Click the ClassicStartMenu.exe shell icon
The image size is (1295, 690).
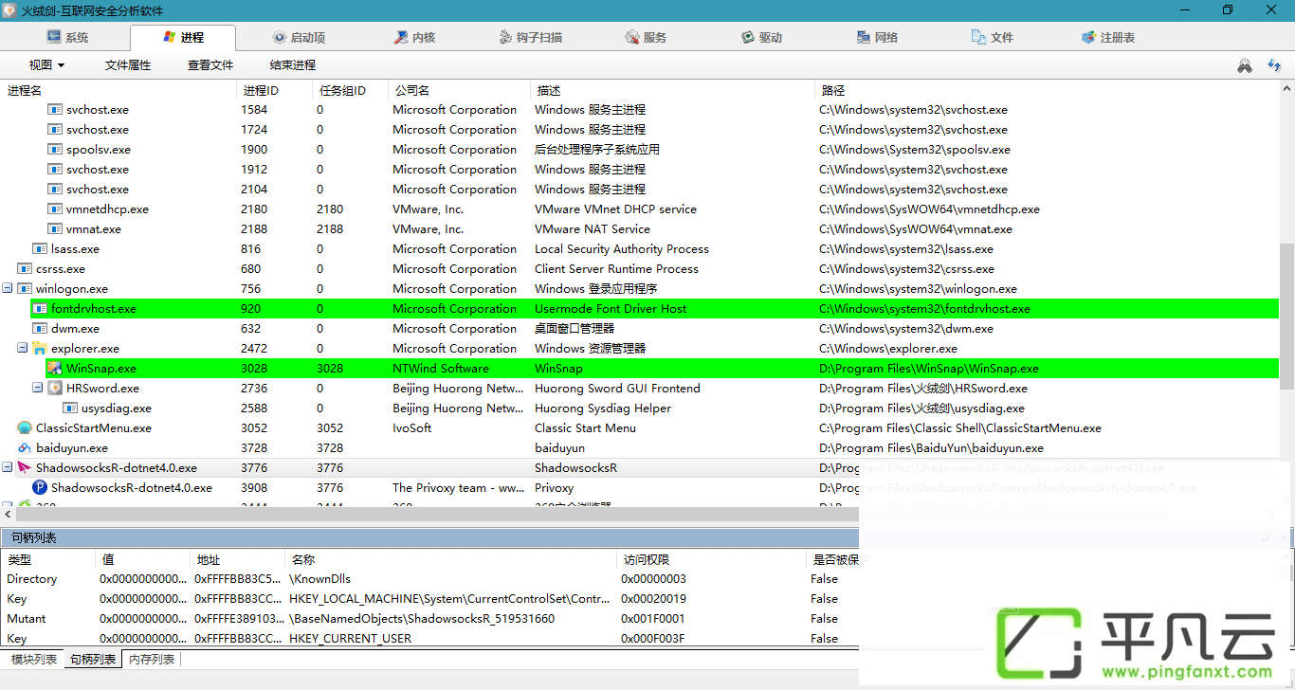click(x=25, y=427)
